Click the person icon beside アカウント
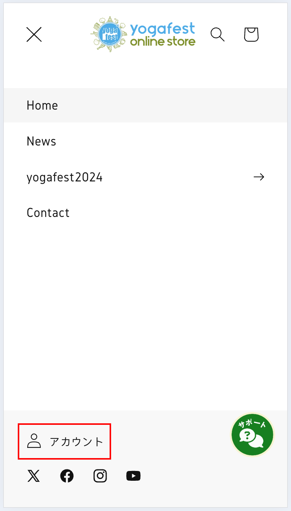 point(34,441)
